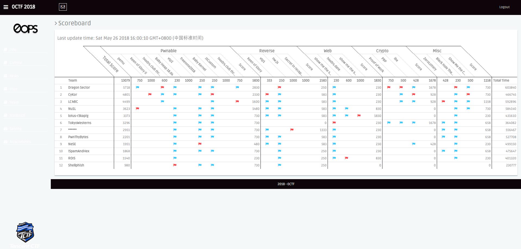Click ROIS's red flag in Web
This screenshot has height=249, width=521.
click(x=346, y=158)
